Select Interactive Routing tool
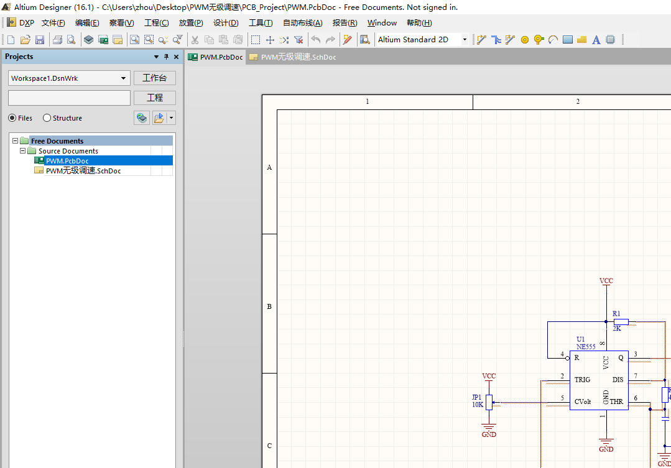Screen dimensions: 671x468 pyautogui.click(x=482, y=40)
